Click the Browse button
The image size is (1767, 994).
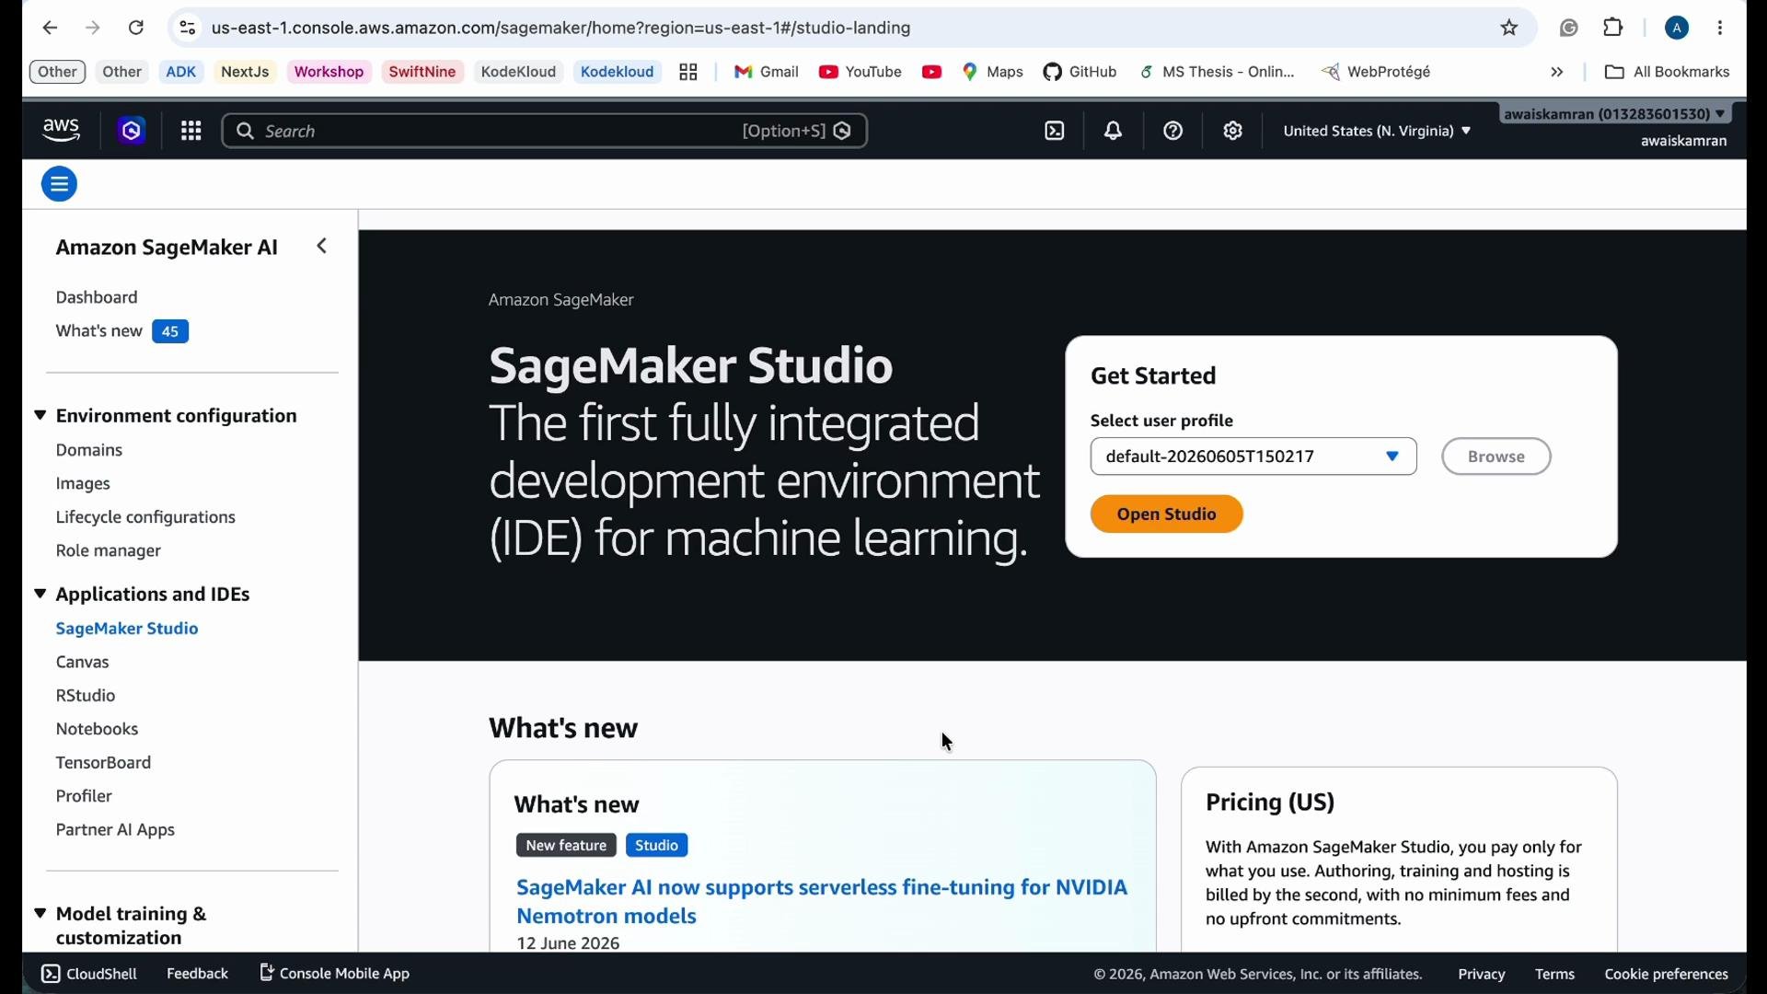(x=1496, y=457)
